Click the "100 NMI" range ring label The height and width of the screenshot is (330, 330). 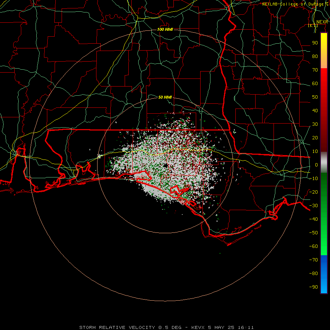[165, 29]
